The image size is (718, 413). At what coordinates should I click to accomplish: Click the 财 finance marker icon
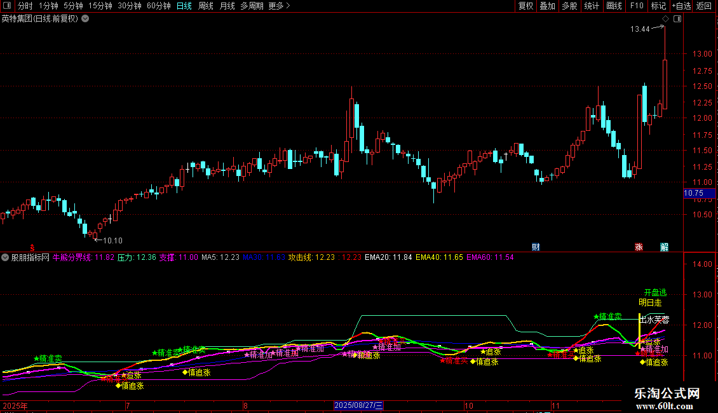536,247
